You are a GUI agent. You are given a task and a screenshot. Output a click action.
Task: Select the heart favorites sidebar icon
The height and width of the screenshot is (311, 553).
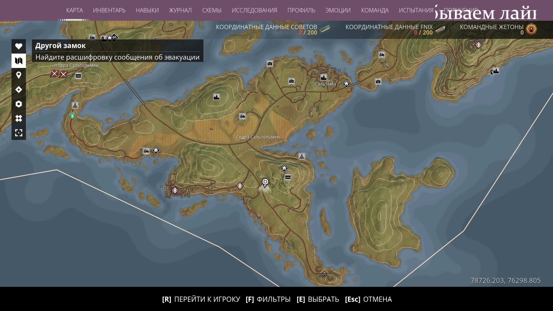19,46
